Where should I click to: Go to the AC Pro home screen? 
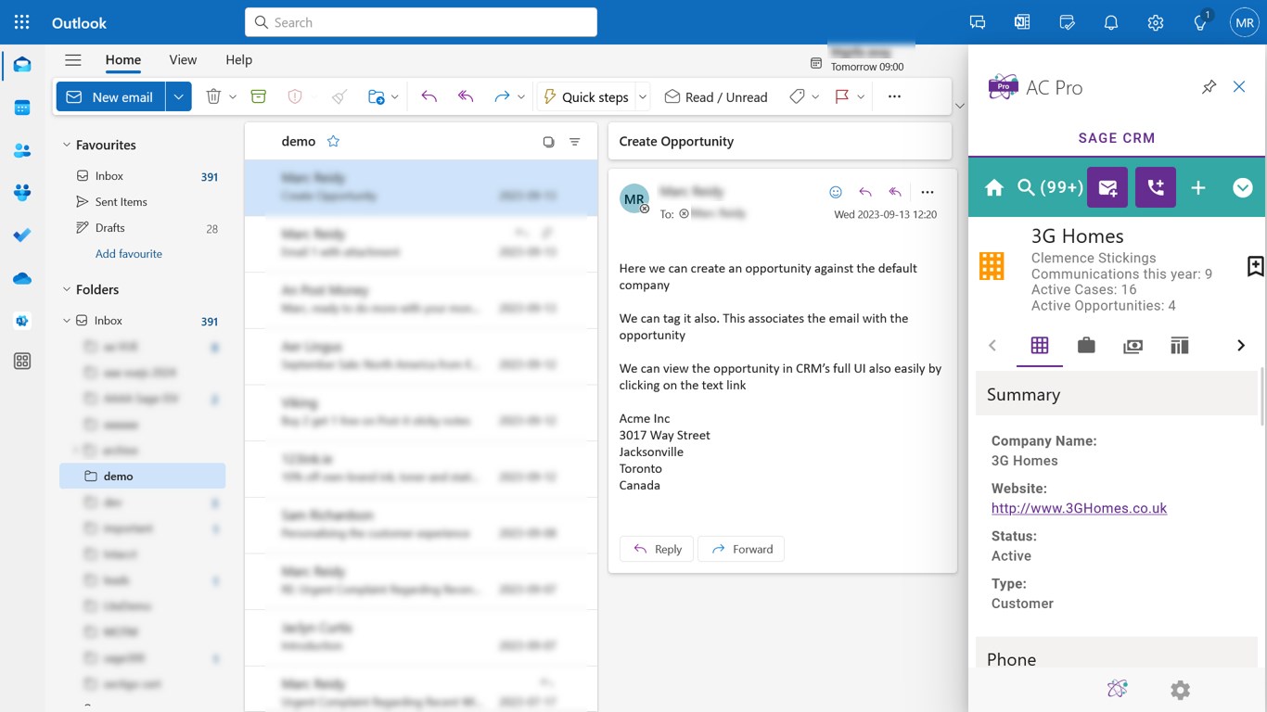click(x=994, y=188)
